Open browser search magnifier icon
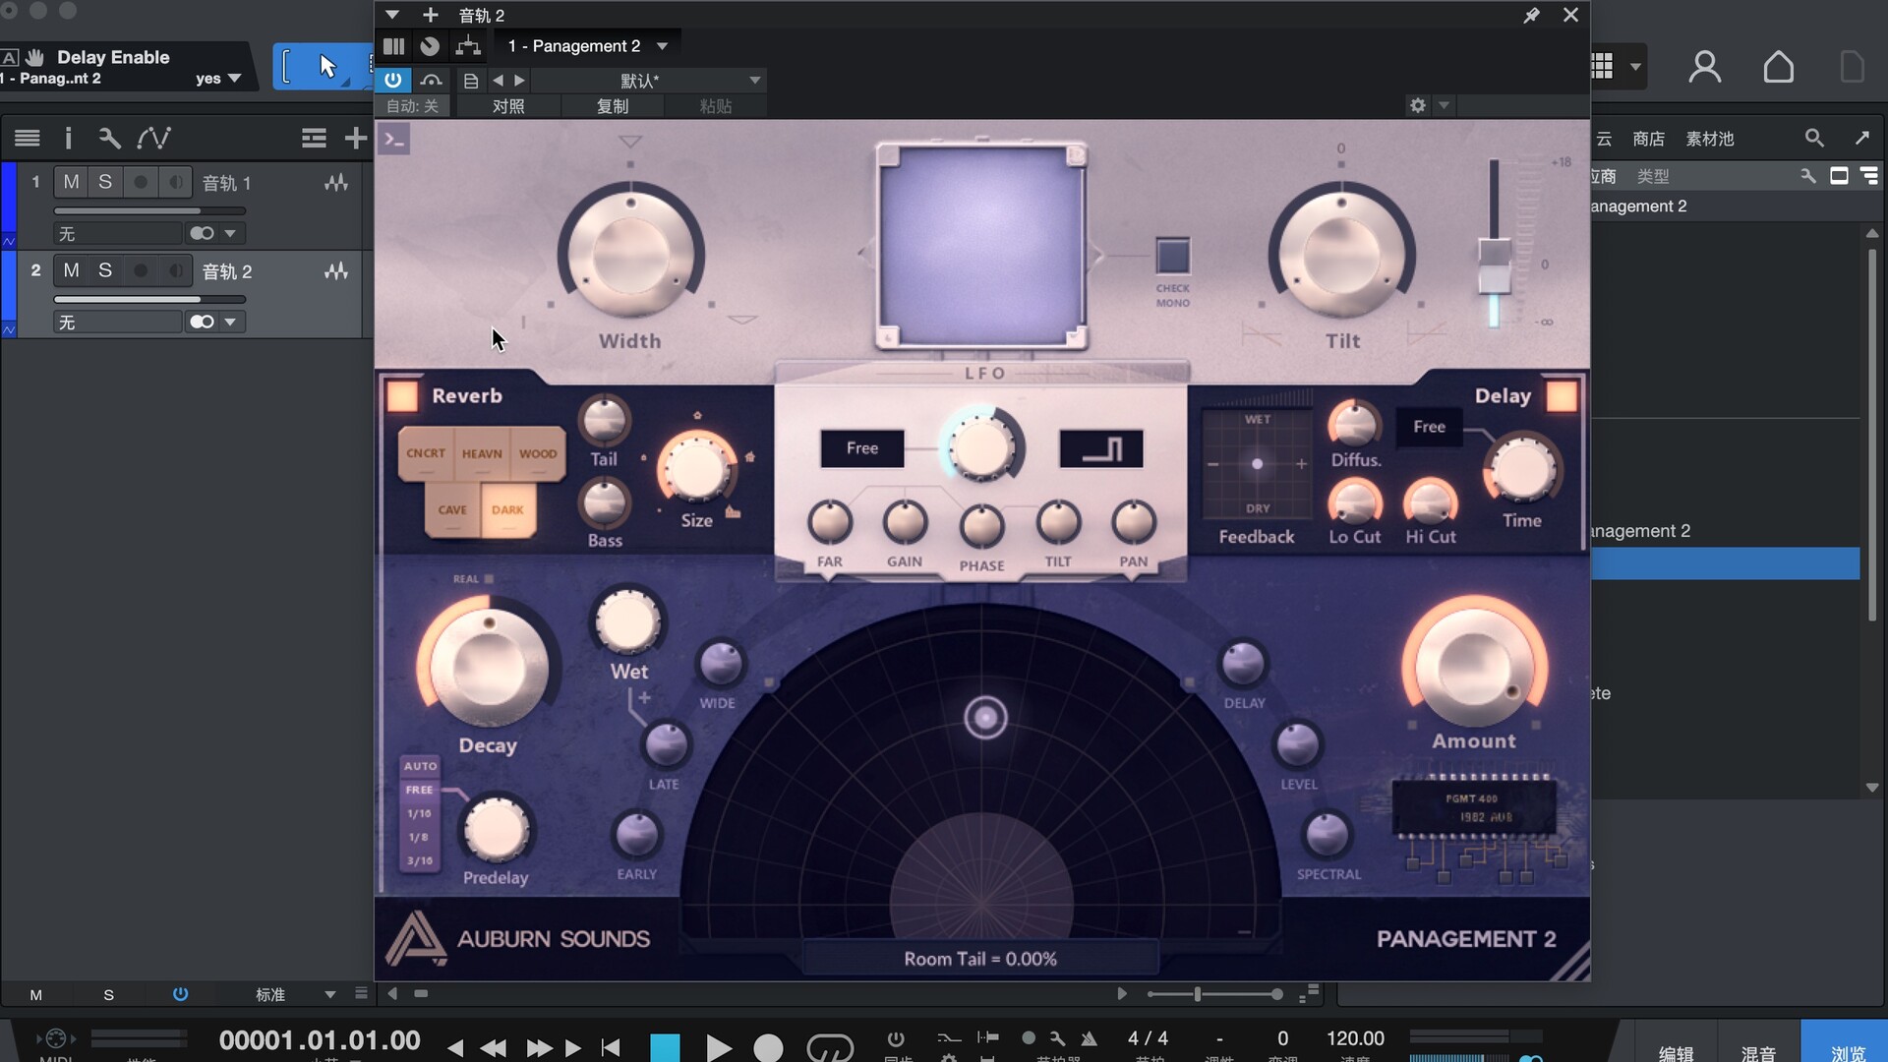Screen dimensions: 1888x1062 (1814, 139)
